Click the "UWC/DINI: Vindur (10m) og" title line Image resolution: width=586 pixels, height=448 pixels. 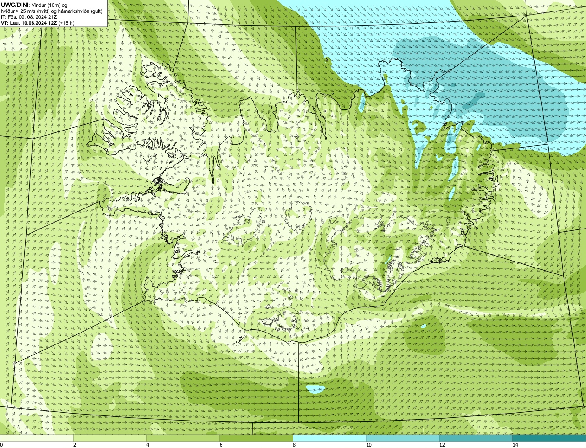pos(34,5)
